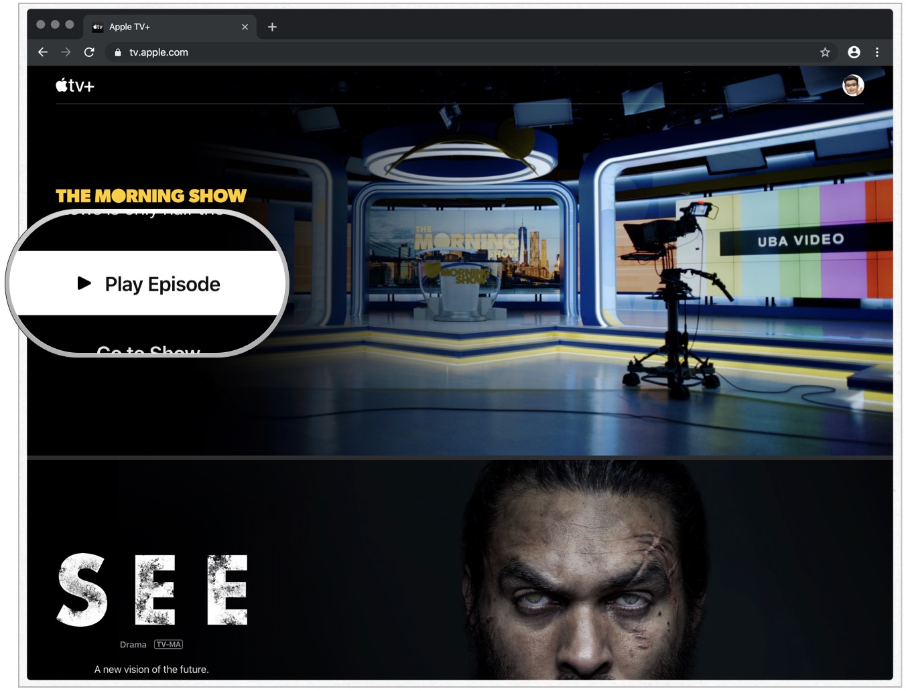The height and width of the screenshot is (691, 906).
Task: Click 'A new vision of the future.' tagline
Action: (x=151, y=670)
